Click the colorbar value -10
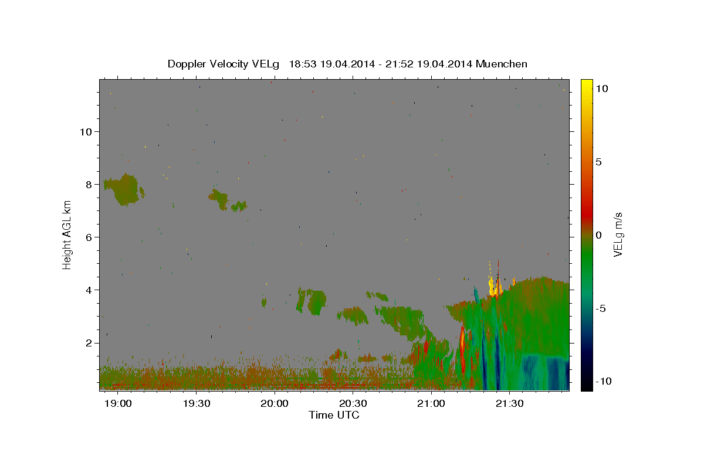This screenshot has height=469, width=704. 603,381
